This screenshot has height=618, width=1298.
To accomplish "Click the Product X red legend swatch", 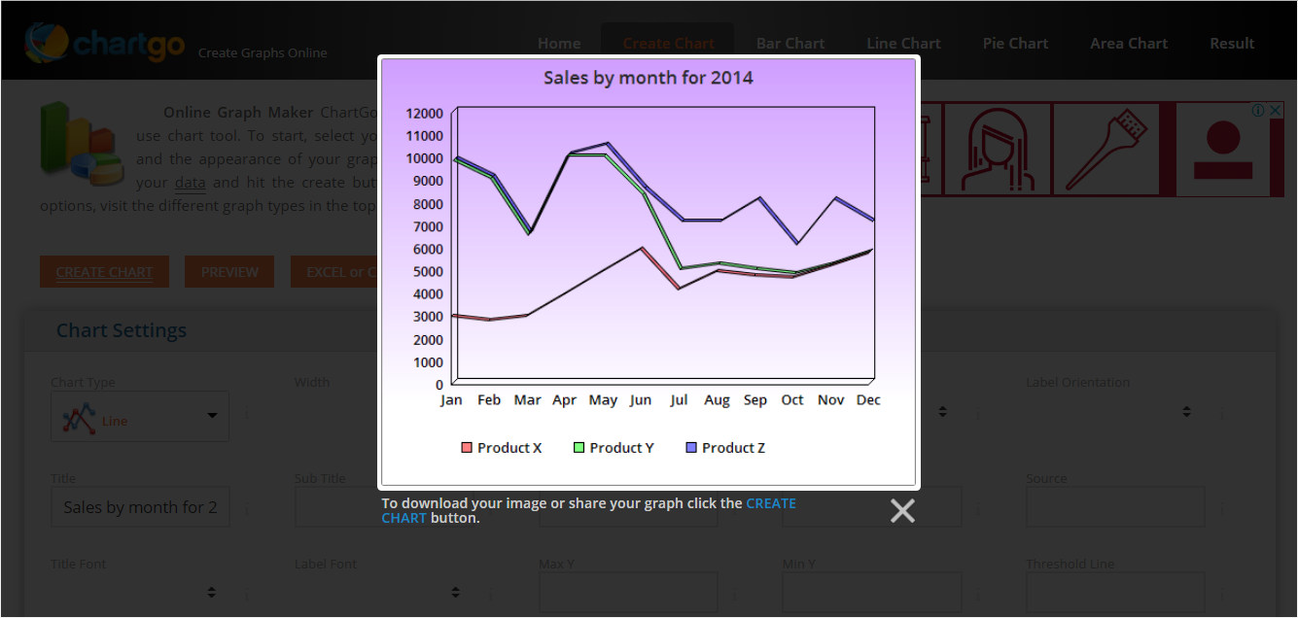I will [x=467, y=448].
